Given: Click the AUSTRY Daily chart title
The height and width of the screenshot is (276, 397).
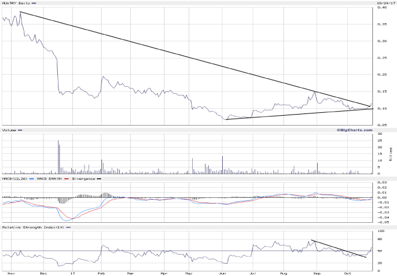Looking at the screenshot, I should [x=15, y=3].
